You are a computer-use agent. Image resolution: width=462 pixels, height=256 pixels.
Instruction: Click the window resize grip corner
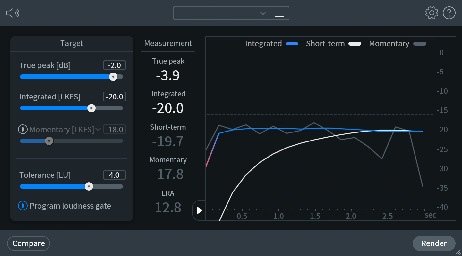[x=459, y=253]
